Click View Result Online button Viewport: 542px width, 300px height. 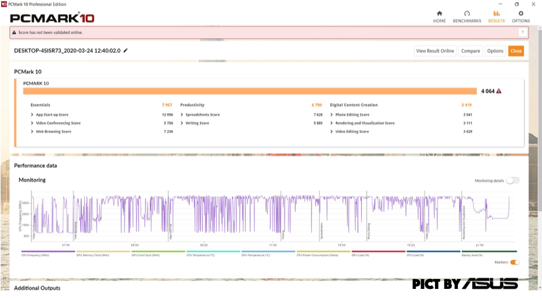click(x=435, y=51)
